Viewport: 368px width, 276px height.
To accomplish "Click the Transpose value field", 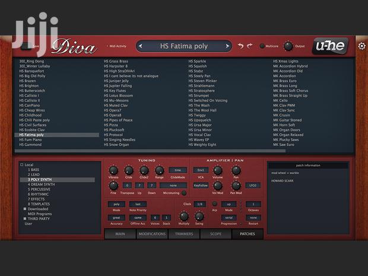I will (x=127, y=185).
